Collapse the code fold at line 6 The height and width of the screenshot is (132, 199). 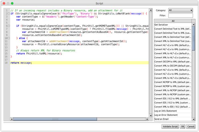[9, 26]
